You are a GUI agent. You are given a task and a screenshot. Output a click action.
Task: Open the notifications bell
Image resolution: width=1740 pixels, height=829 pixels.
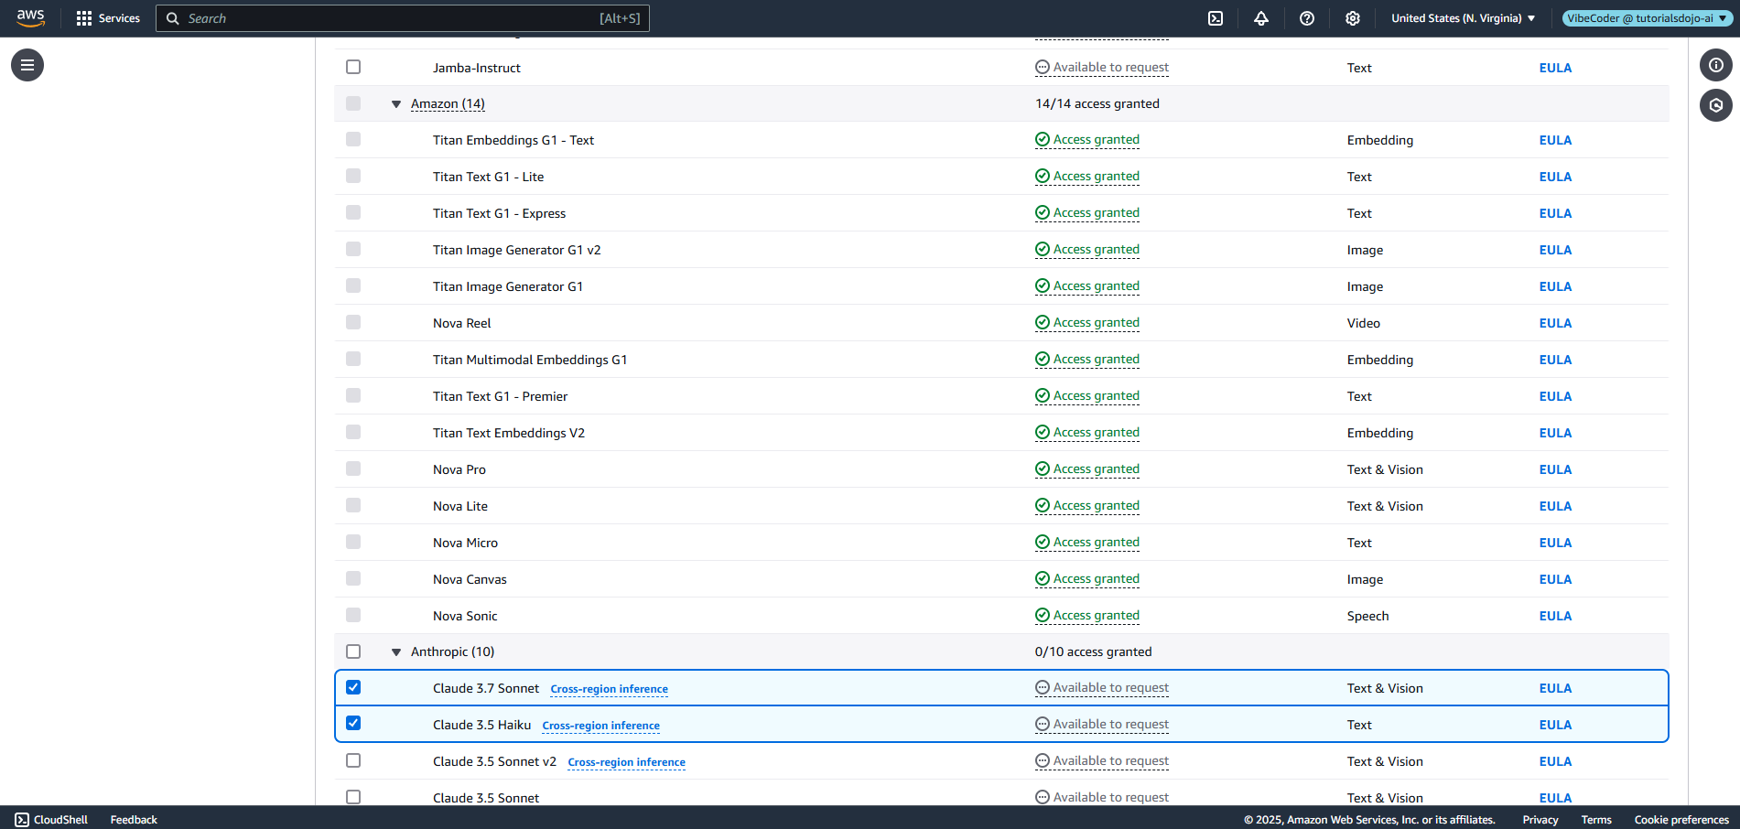click(1260, 18)
